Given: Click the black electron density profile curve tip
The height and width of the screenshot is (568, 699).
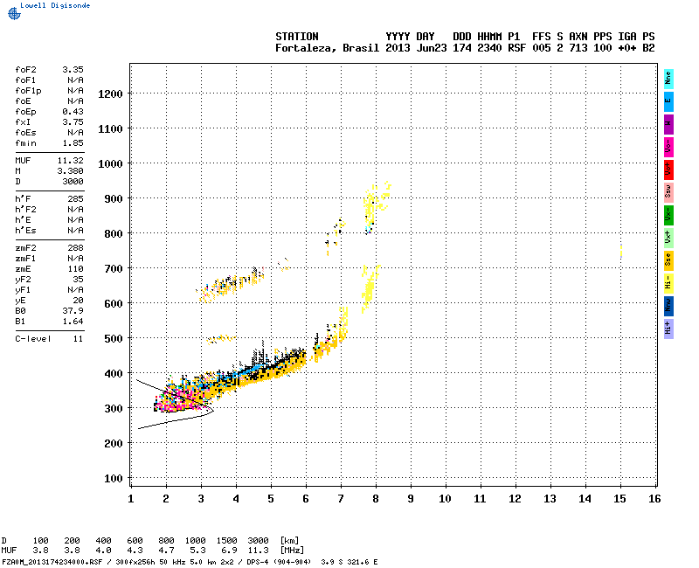Looking at the screenshot, I should (x=212, y=411).
